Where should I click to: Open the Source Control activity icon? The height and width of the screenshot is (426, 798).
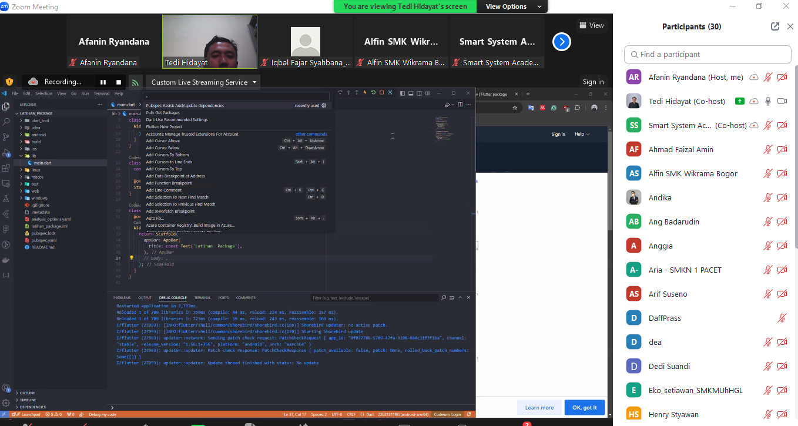coord(6,137)
